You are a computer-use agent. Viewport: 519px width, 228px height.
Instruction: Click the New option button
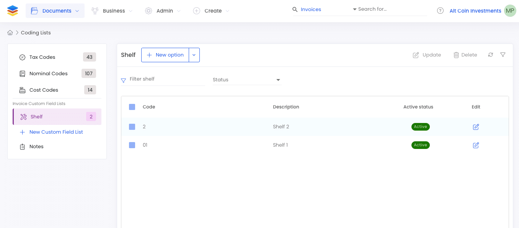click(165, 55)
